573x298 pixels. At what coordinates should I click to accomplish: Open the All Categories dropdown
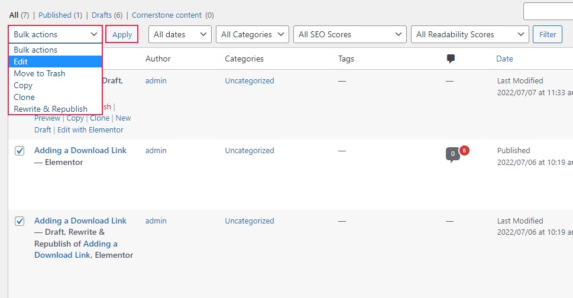click(x=252, y=34)
